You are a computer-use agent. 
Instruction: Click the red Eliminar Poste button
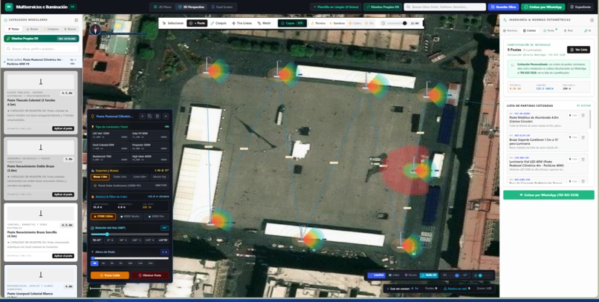150,275
